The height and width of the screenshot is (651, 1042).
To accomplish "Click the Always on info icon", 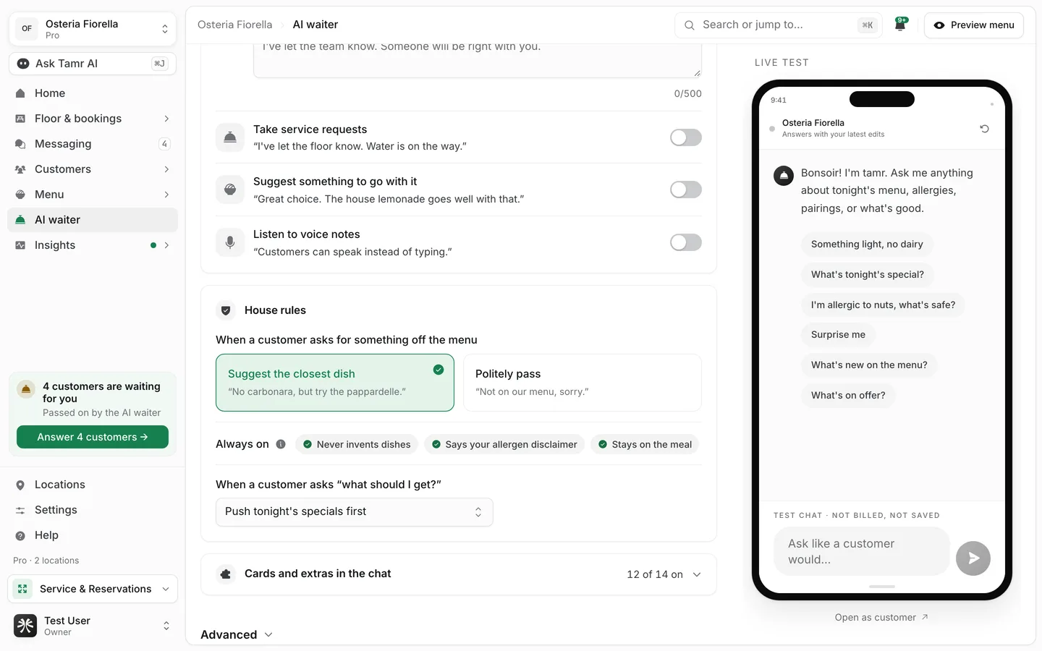I will tap(281, 444).
